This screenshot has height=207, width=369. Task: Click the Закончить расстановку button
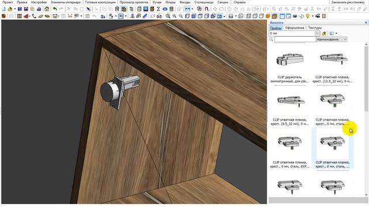pyautogui.click(x=348, y=2)
